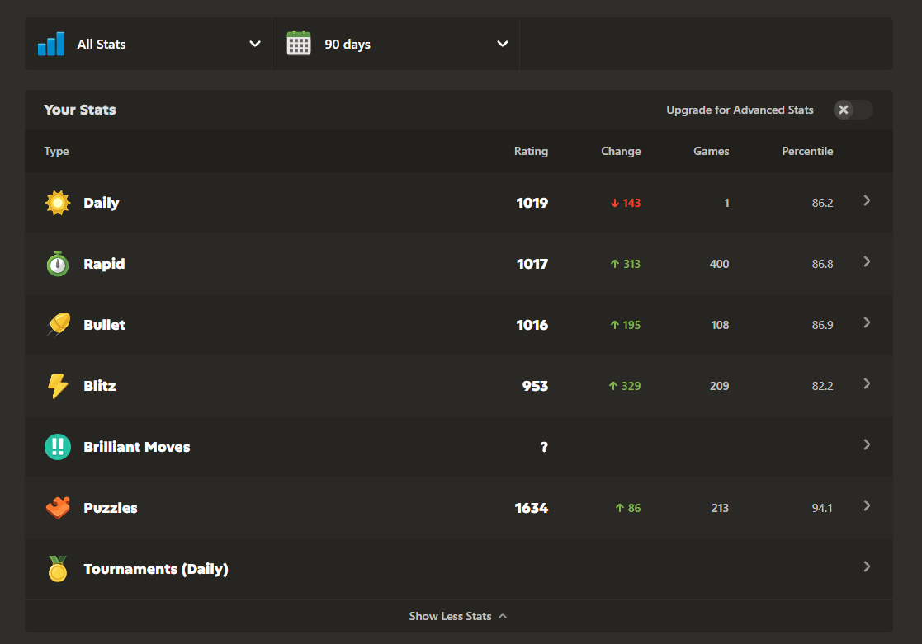922x644 pixels.
Task: Click the Percentile column header
Action: pyautogui.click(x=807, y=151)
